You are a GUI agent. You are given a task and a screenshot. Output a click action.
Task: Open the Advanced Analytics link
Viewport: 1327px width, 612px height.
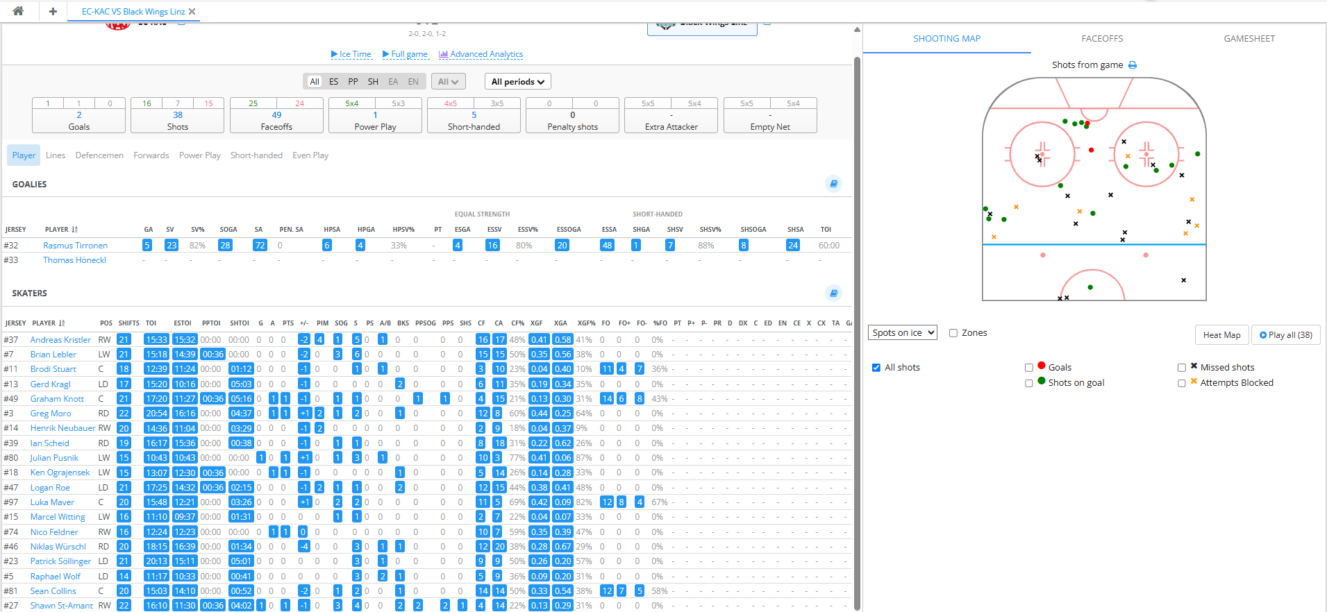[481, 54]
